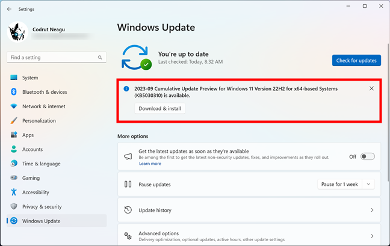Click the Personalization paintbrush icon
Screen dimensions: 390x246
pos(14,120)
